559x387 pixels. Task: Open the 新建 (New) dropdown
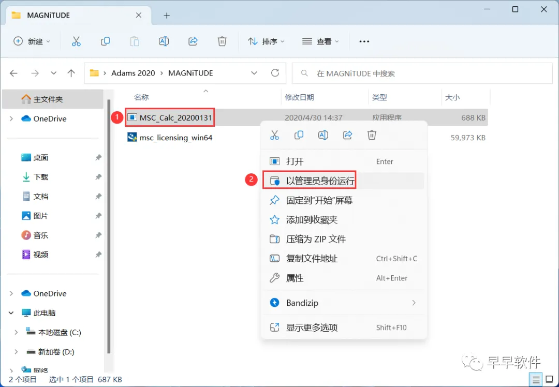tap(32, 41)
